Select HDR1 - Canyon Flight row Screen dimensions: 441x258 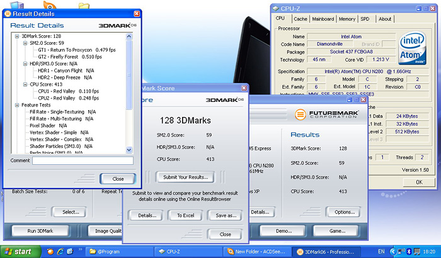click(x=66, y=70)
